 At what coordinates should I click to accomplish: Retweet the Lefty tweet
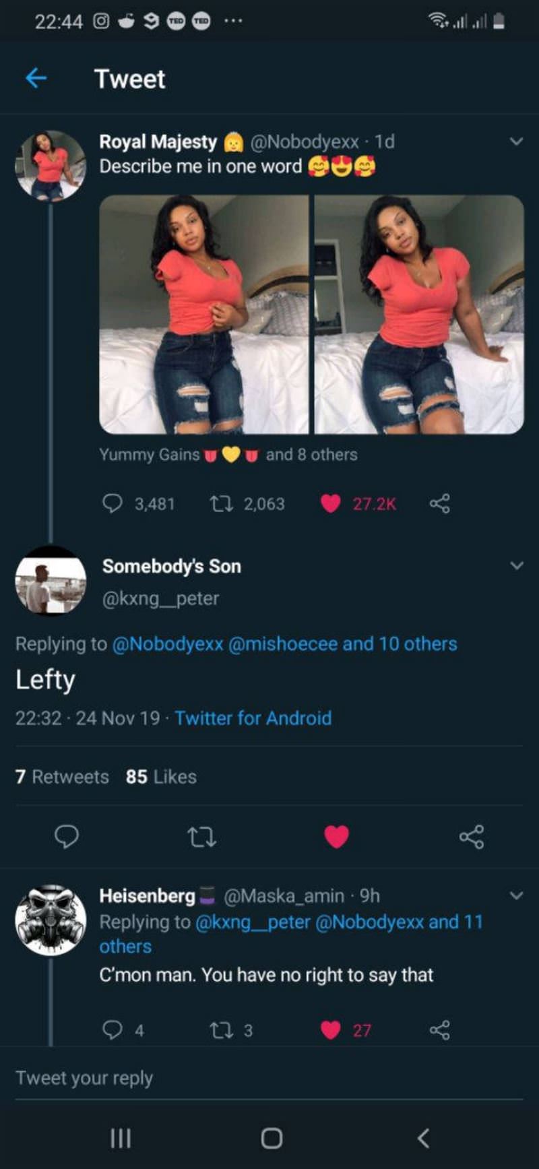[x=201, y=837]
